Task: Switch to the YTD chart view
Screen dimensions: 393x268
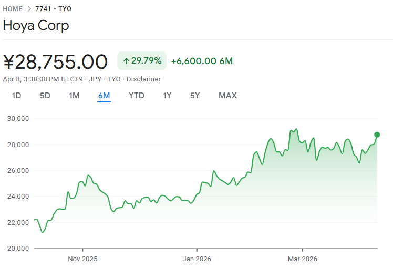Action: tap(137, 96)
